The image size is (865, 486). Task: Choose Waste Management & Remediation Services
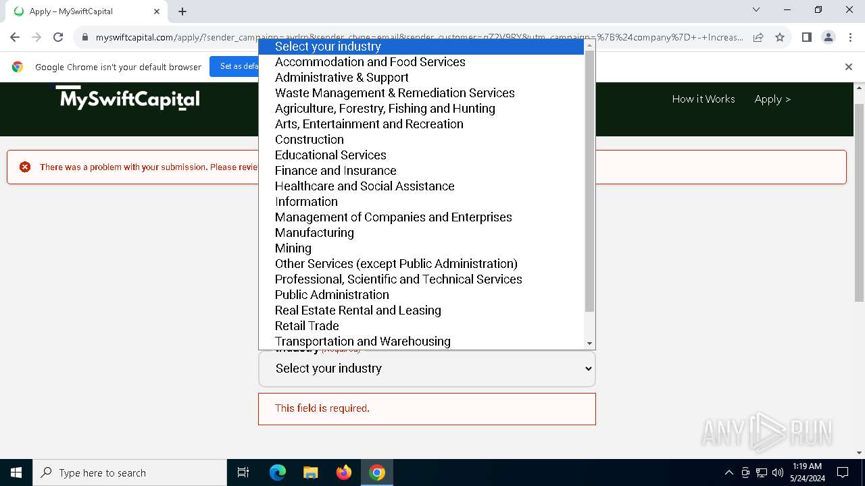[x=421, y=92]
